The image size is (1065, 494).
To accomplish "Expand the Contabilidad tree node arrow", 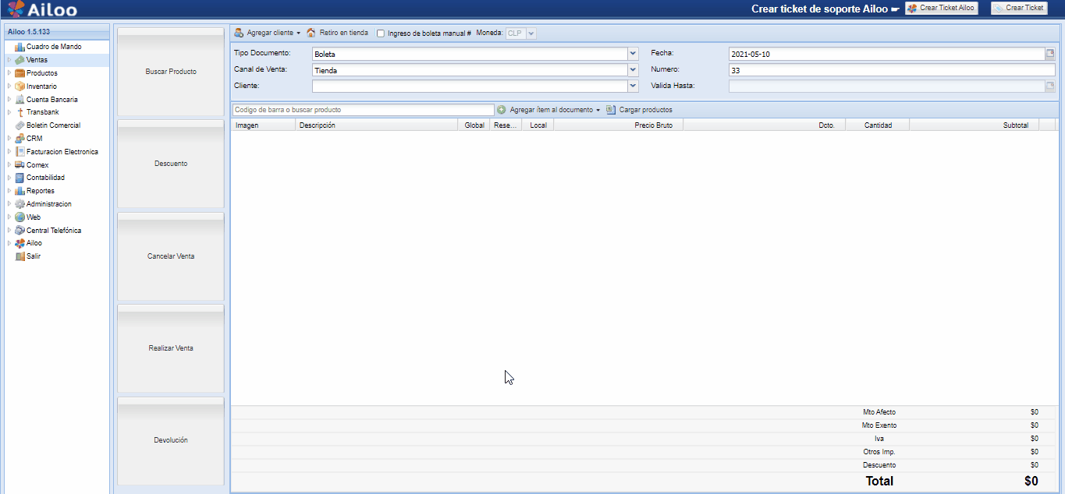I will (x=9, y=178).
